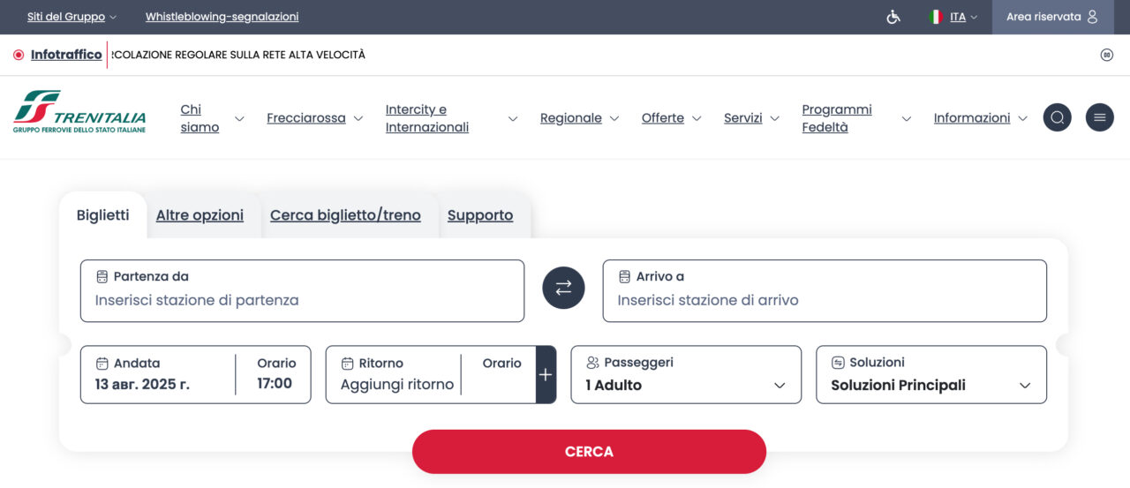The height and width of the screenshot is (488, 1130).
Task: Click the scrolling rail circulation notice text
Action: [238, 55]
